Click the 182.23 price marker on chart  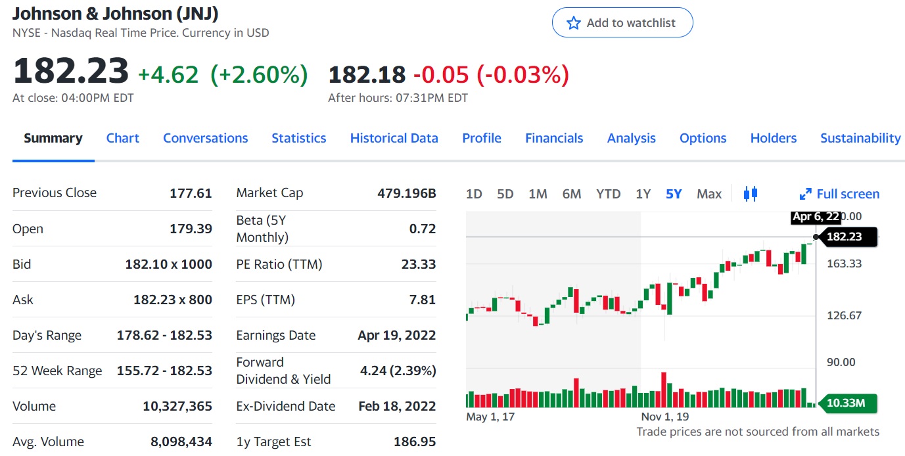(x=846, y=237)
